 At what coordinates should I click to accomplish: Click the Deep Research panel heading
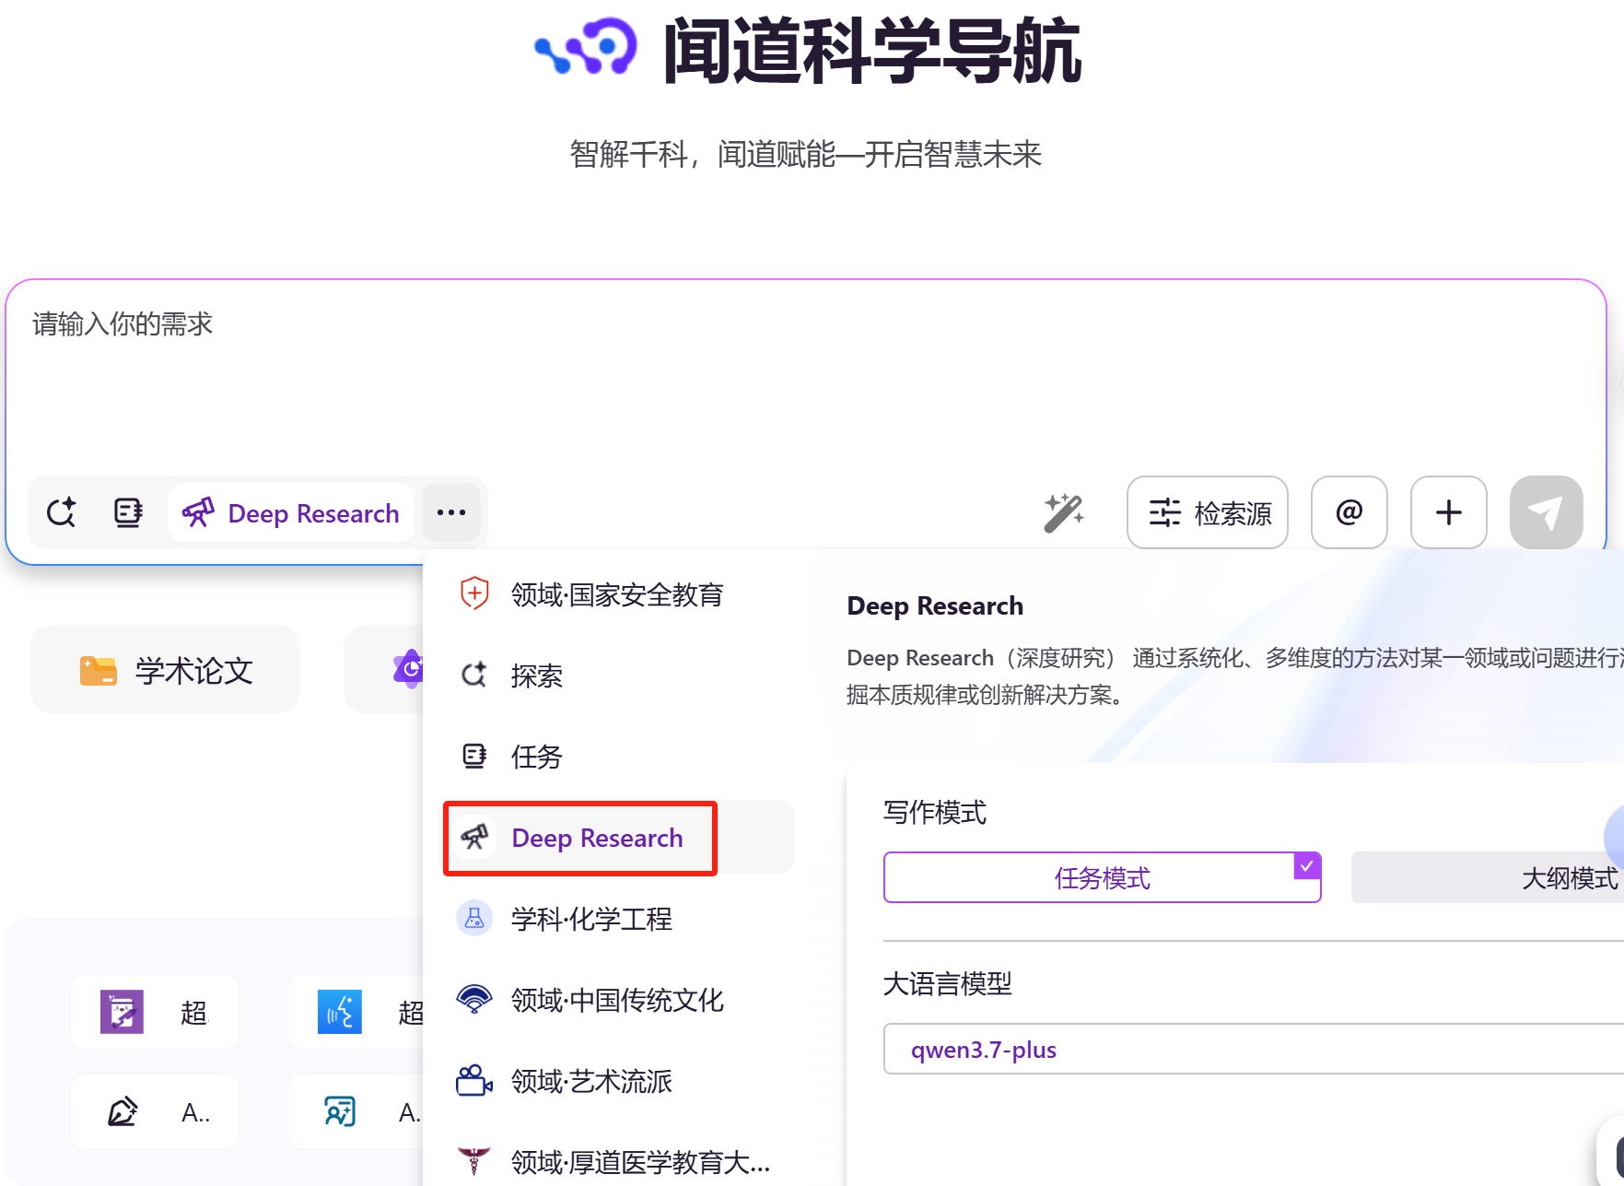935,605
